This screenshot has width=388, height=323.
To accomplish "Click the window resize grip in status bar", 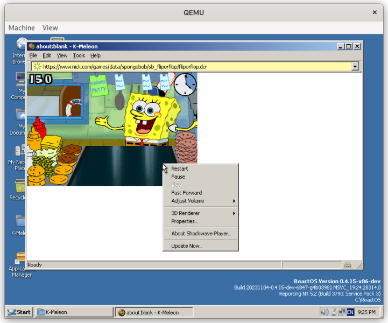I will [x=359, y=265].
